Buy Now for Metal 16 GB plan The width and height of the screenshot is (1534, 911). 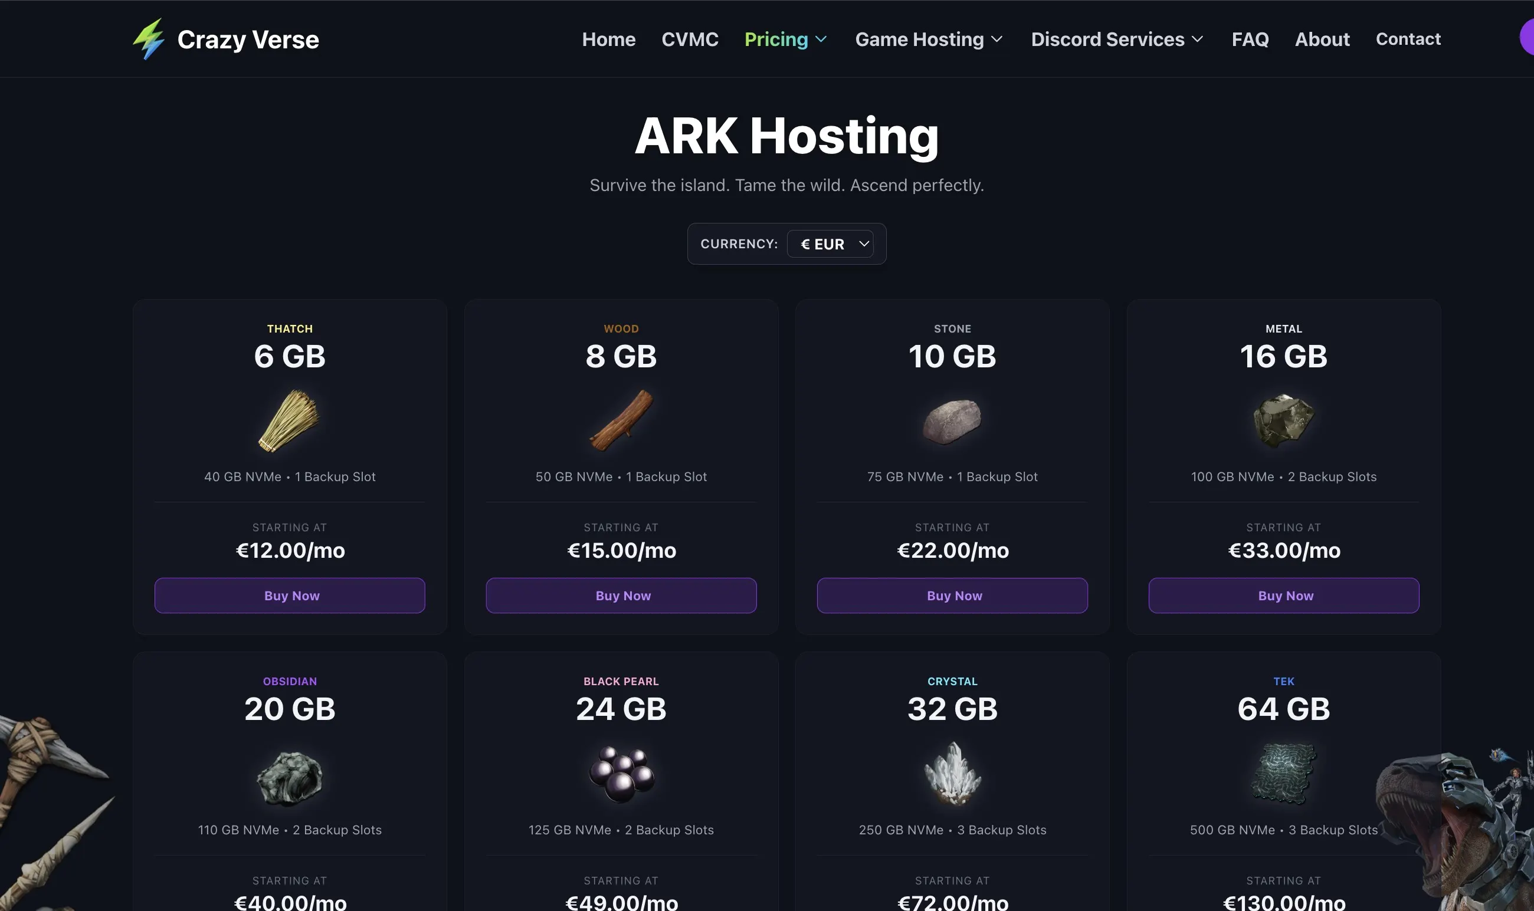click(1283, 596)
